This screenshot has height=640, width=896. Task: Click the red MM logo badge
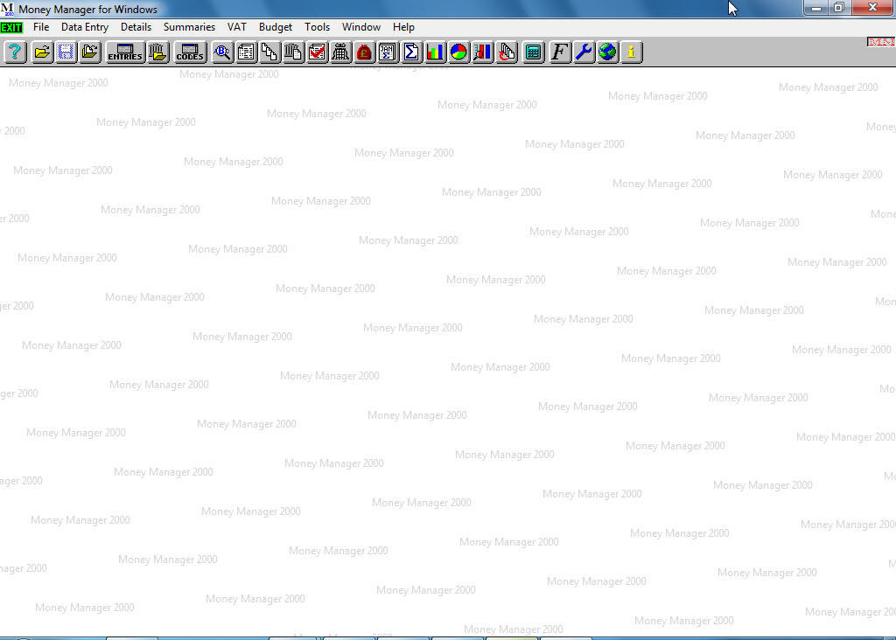(880, 42)
